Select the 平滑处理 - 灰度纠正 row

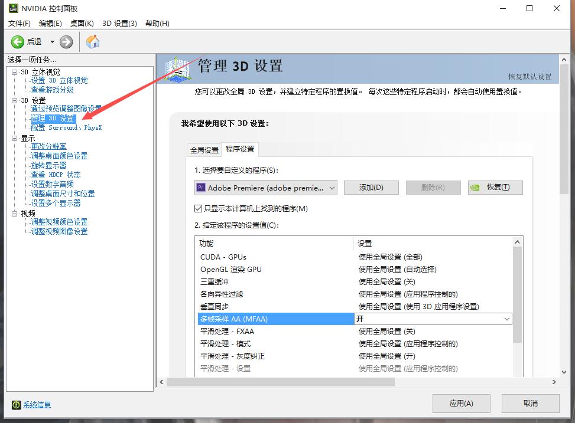pyautogui.click(x=355, y=356)
